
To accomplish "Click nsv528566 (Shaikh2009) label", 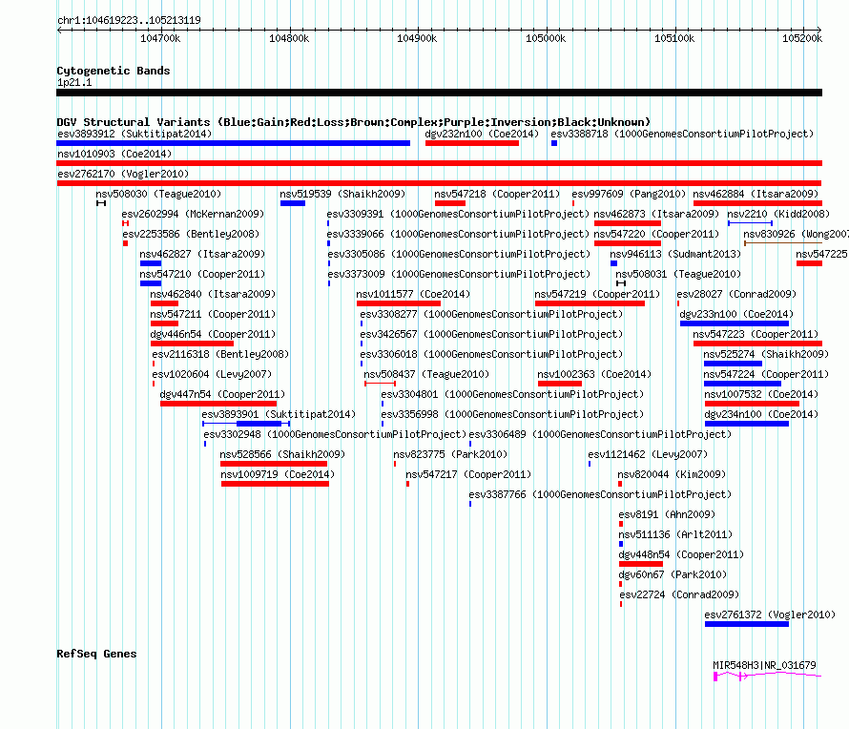I will point(282,454).
